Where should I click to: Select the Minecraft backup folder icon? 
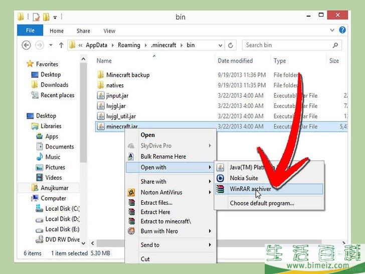101,75
